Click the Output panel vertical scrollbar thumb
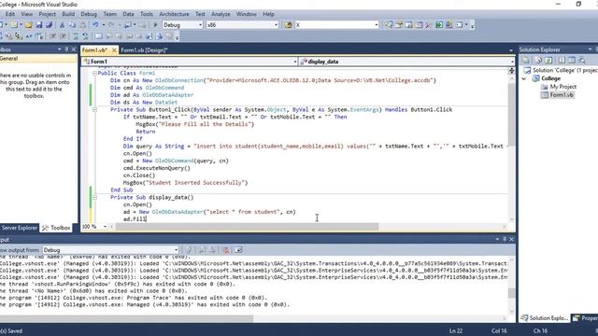 511,293
